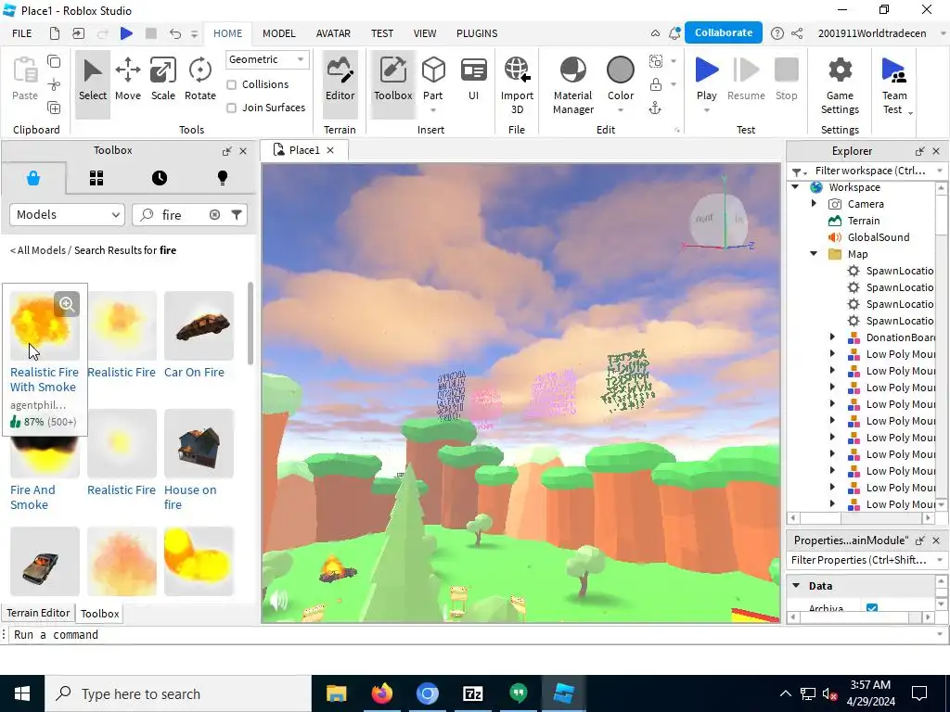This screenshot has height=712, width=950.
Task: Click the Color circle swatch
Action: 621,70
